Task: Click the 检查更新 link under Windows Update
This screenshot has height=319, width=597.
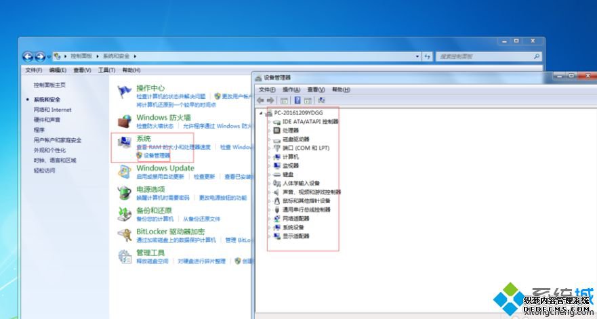Action: pos(205,177)
